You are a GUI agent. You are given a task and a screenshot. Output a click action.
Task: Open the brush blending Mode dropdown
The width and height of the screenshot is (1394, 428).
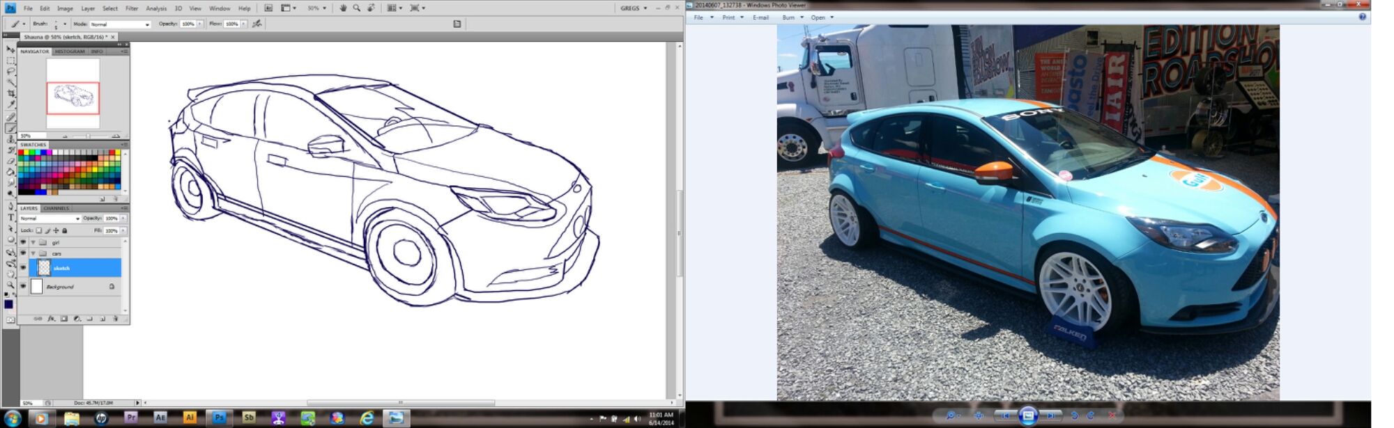click(120, 24)
